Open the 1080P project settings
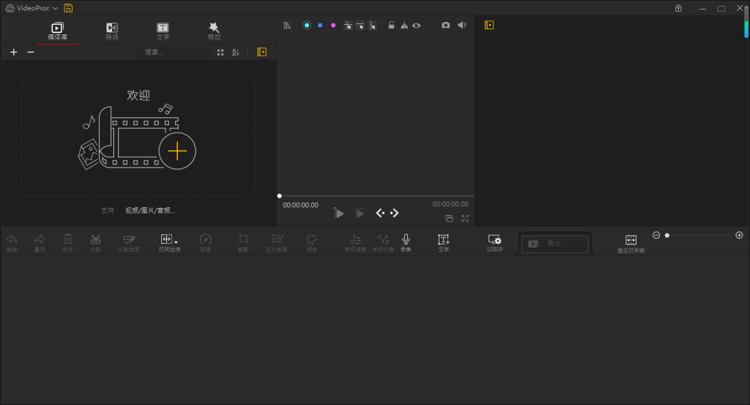This screenshot has height=405, width=750. [x=494, y=243]
